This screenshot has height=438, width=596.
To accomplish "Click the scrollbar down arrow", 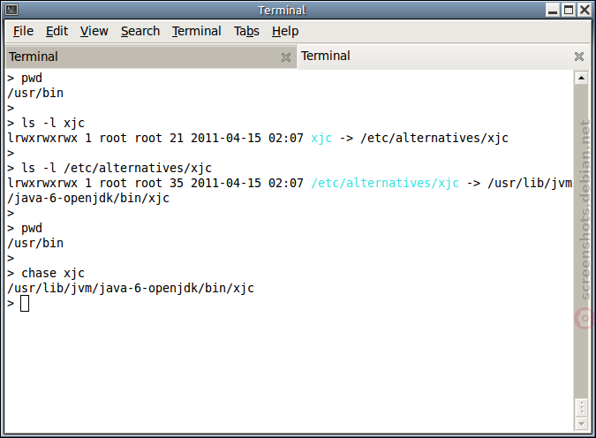I will click(581, 424).
